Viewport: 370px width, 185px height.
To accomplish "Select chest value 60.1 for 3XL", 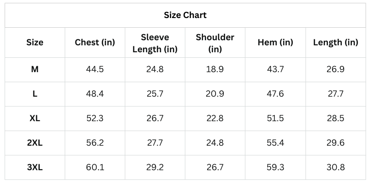I will tap(95, 167).
